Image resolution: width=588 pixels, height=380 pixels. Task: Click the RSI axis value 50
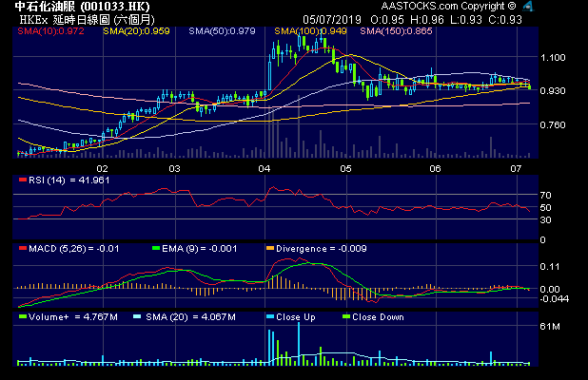tap(545, 208)
